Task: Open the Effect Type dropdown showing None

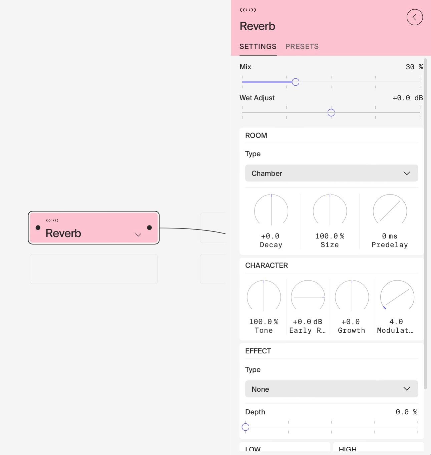Action: (x=331, y=389)
